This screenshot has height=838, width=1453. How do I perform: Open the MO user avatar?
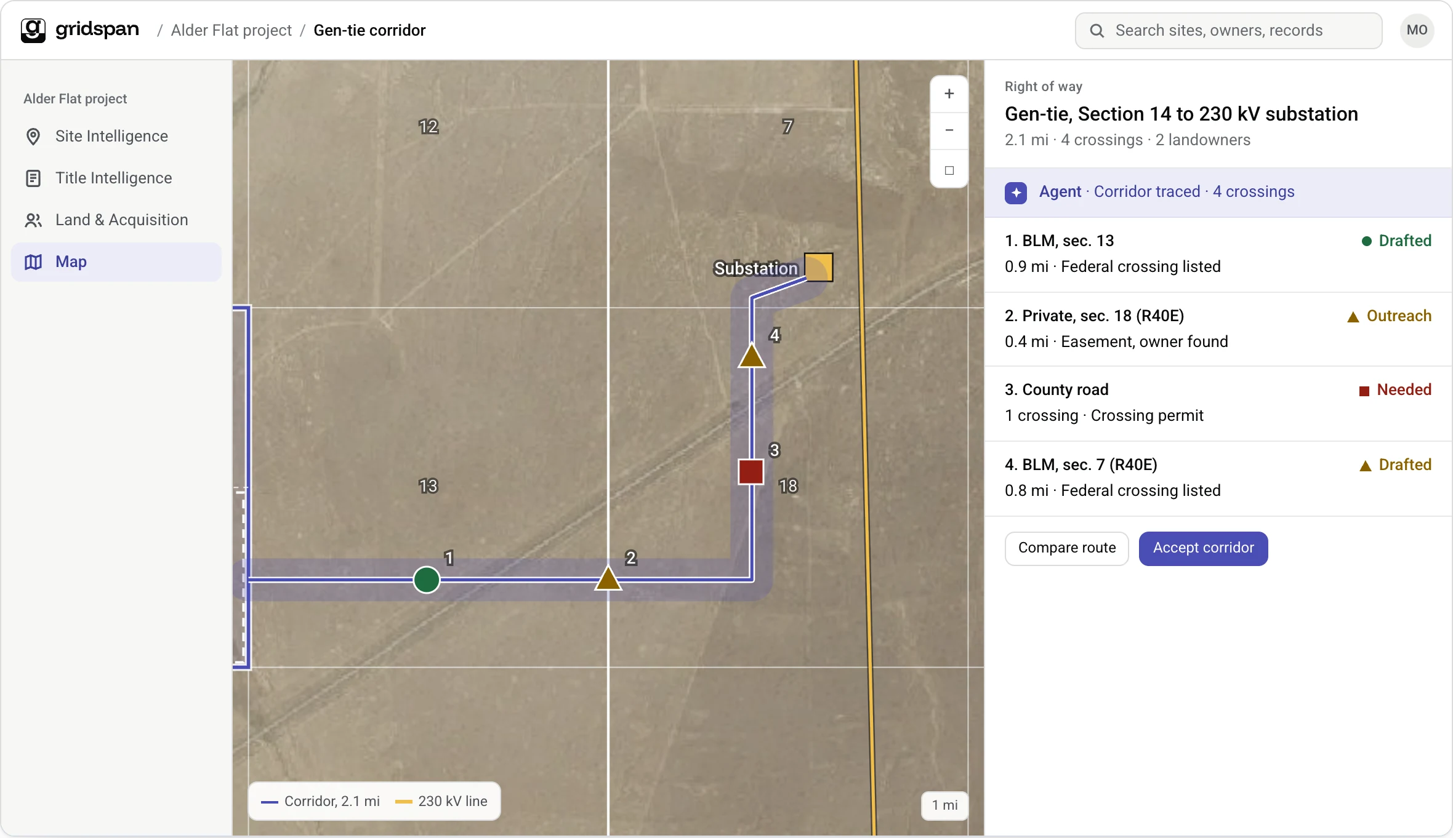[1417, 30]
